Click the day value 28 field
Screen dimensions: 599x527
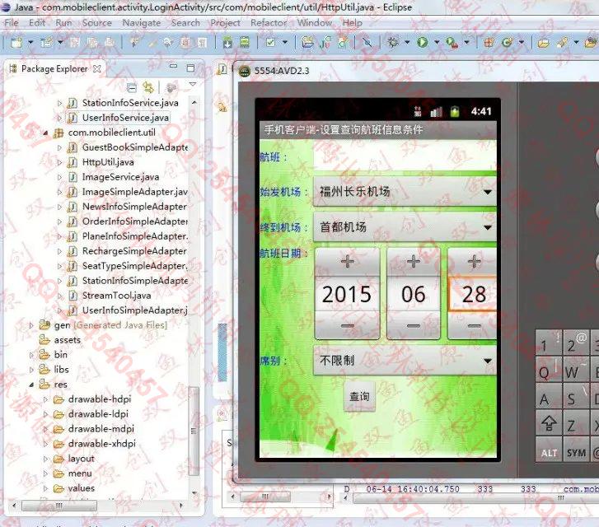point(473,294)
